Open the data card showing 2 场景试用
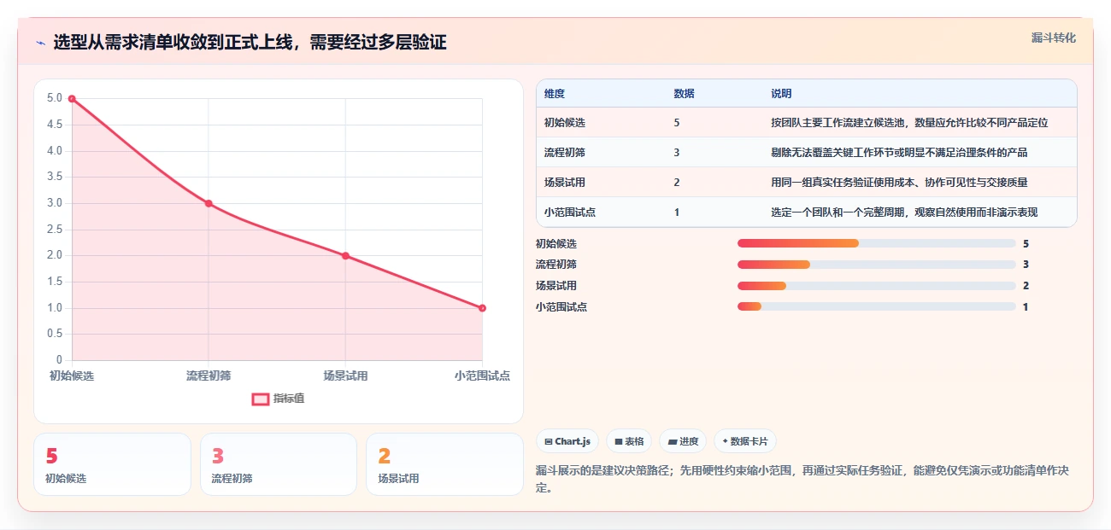1111x530 pixels. [x=444, y=464]
